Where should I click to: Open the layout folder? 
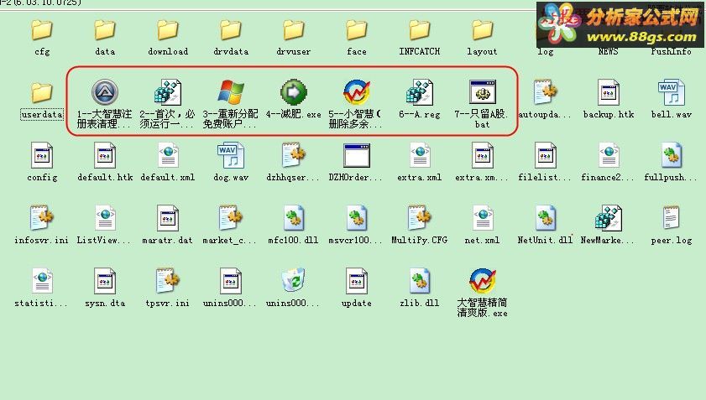click(482, 30)
